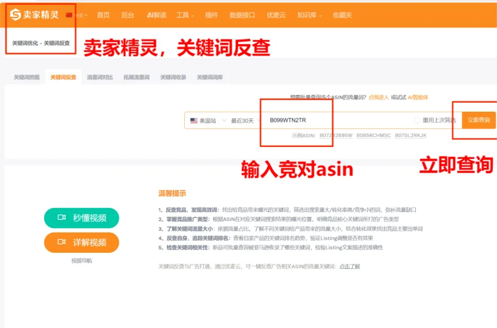Open 收藏夹 in top navigation
This screenshot has width=497, height=328.
[342, 15]
